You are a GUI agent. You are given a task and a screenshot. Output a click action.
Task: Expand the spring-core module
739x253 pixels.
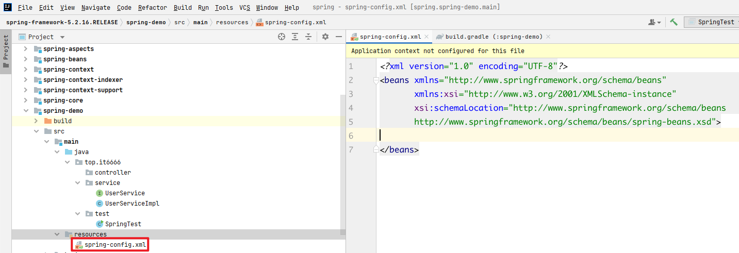[x=26, y=100]
